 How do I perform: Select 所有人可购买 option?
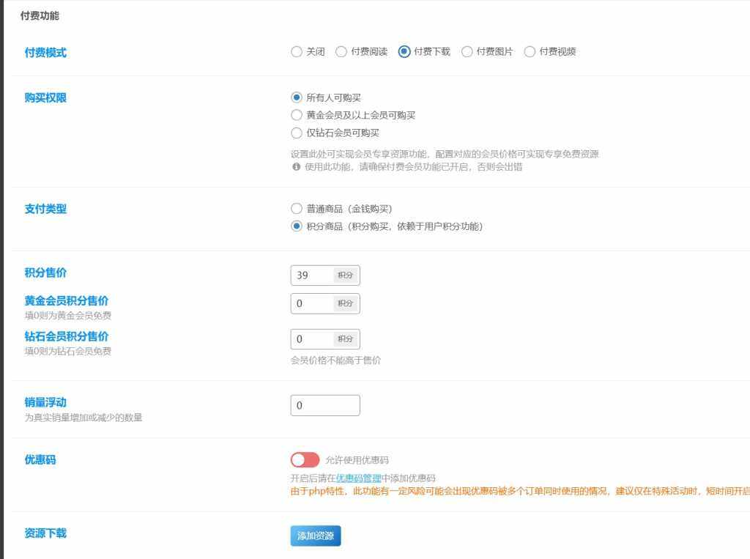coord(297,96)
